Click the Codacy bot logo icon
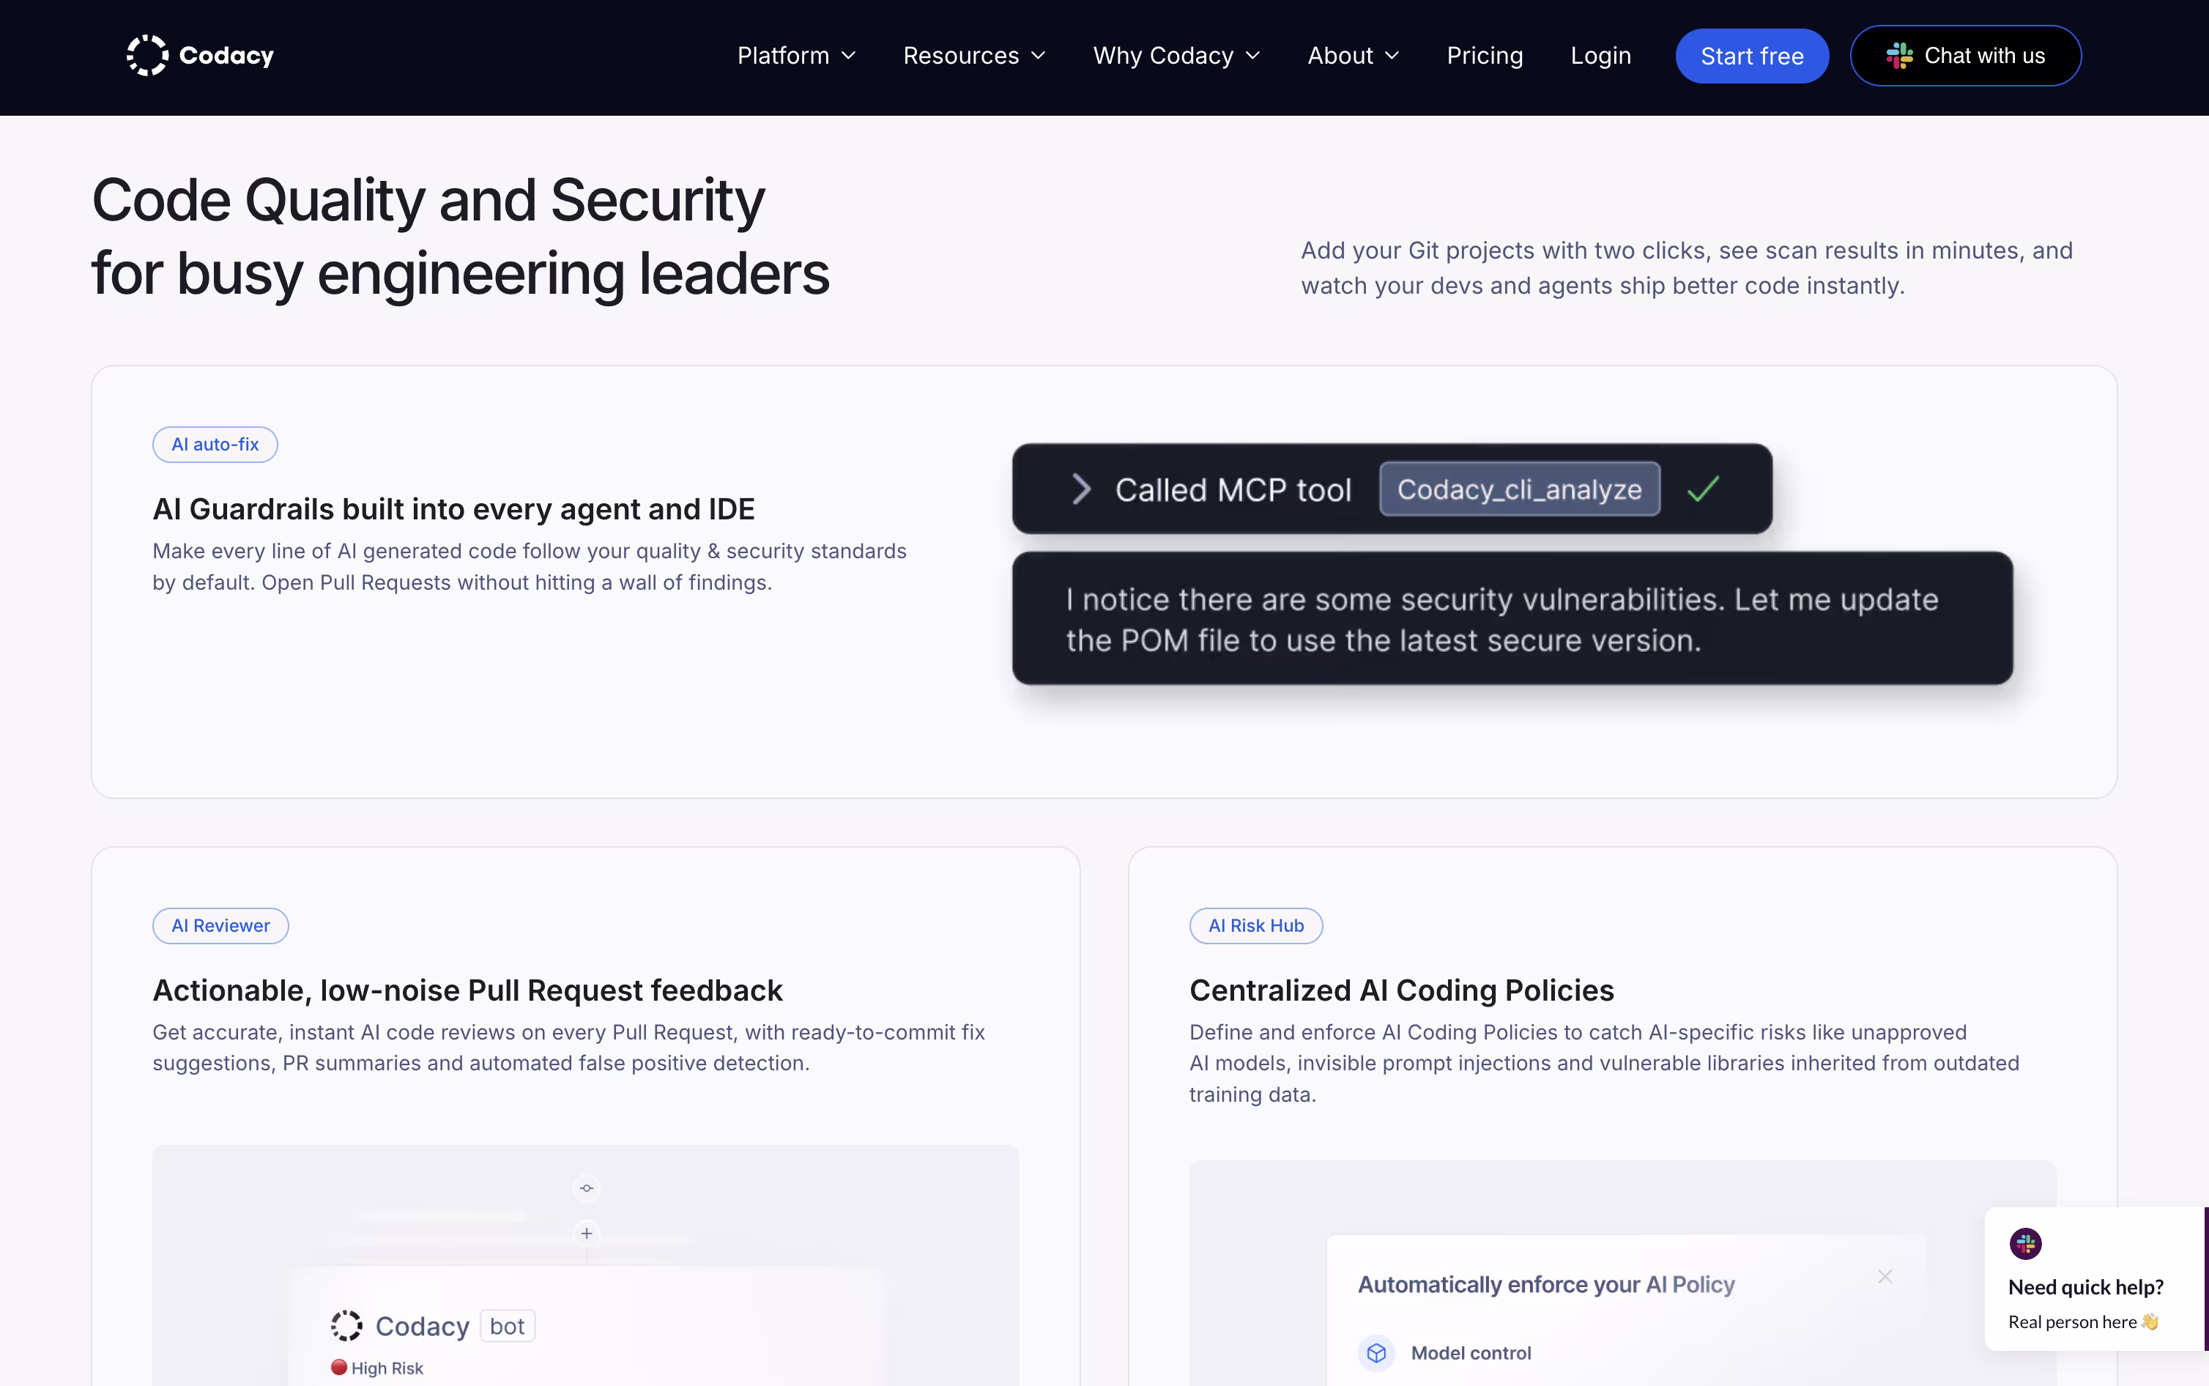The width and height of the screenshot is (2209, 1386). coord(346,1325)
